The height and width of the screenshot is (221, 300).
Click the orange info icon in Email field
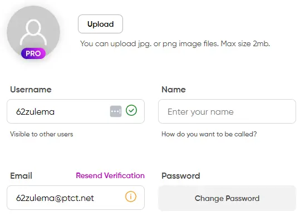(131, 197)
